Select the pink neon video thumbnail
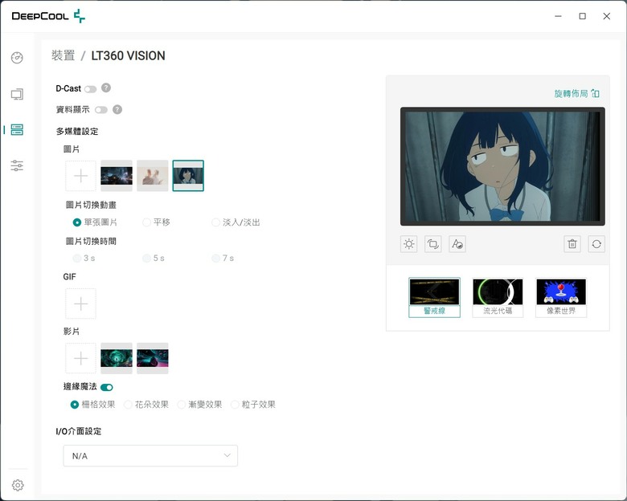The height and width of the screenshot is (501, 627). coord(153,358)
